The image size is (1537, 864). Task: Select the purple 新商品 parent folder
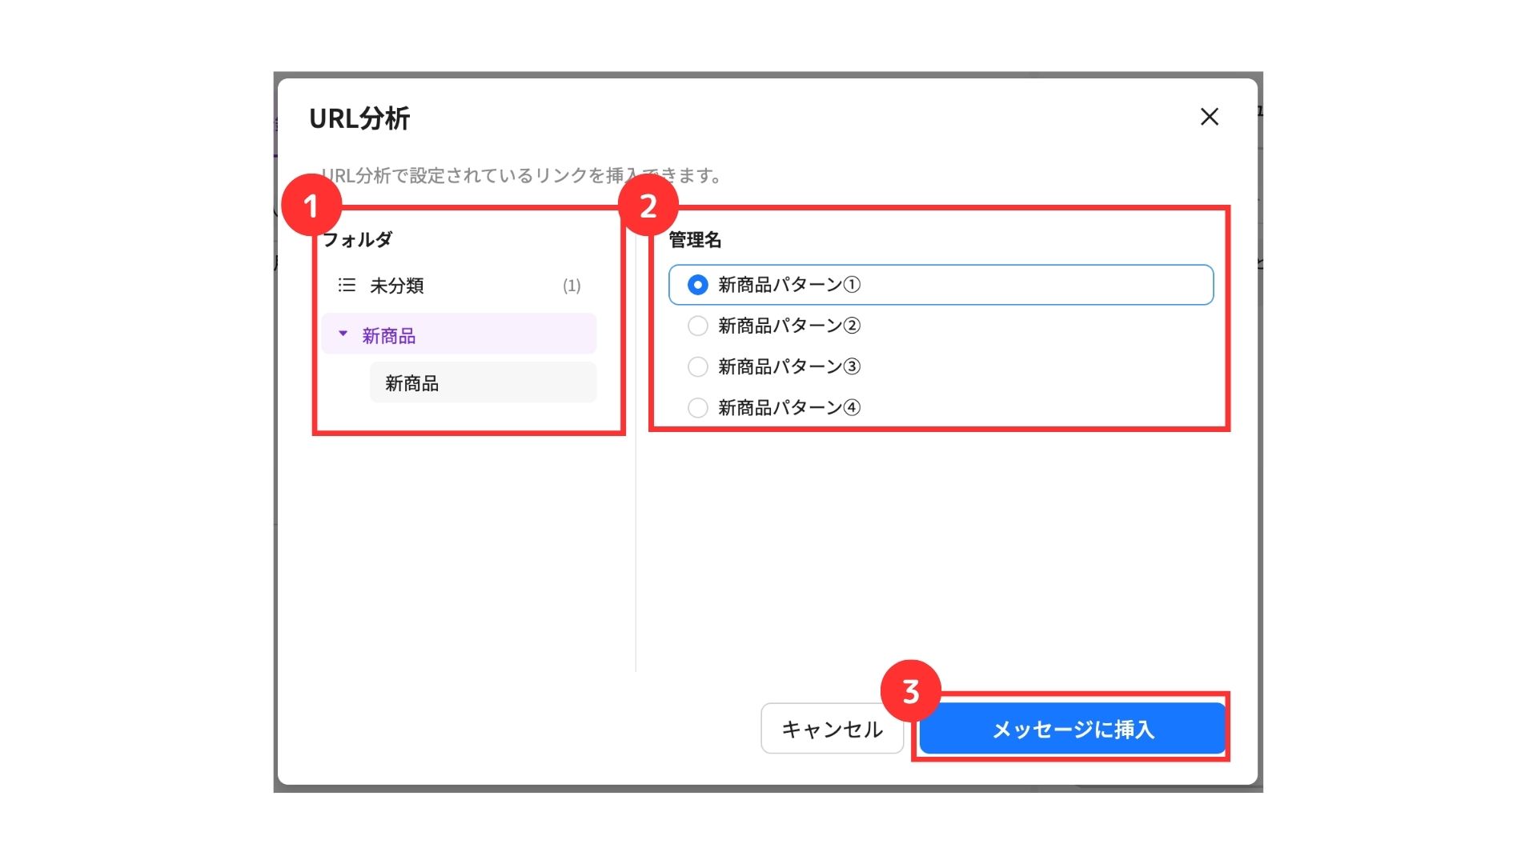point(389,335)
